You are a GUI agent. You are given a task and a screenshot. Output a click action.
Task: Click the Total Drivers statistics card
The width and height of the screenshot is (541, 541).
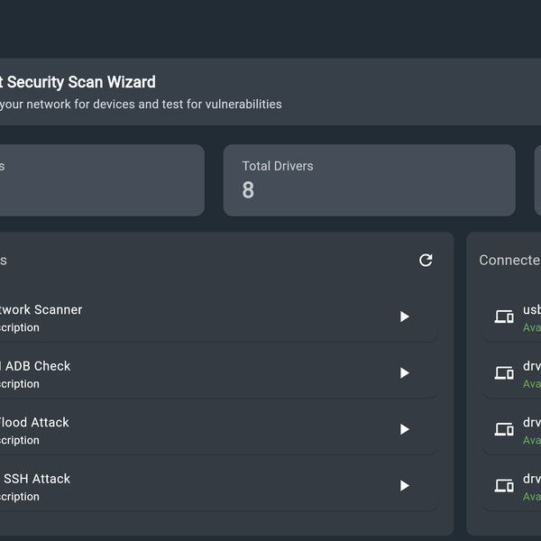pos(369,180)
